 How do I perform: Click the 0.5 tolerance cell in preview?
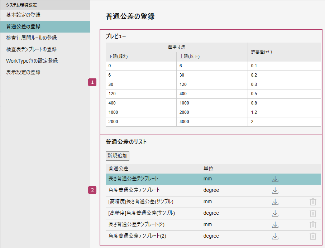(254, 94)
